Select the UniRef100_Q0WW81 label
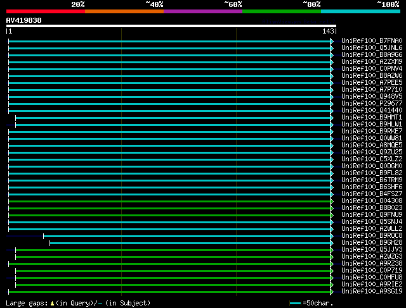Image resolution: width=406 pixels, height=308 pixels. coord(372,139)
